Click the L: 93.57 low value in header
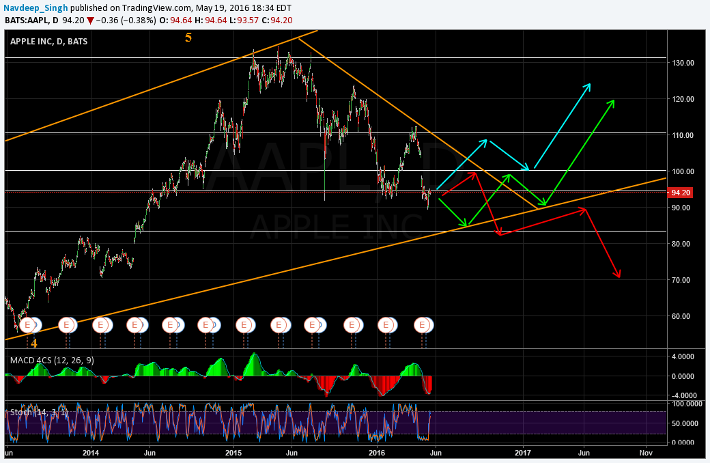 pos(244,20)
